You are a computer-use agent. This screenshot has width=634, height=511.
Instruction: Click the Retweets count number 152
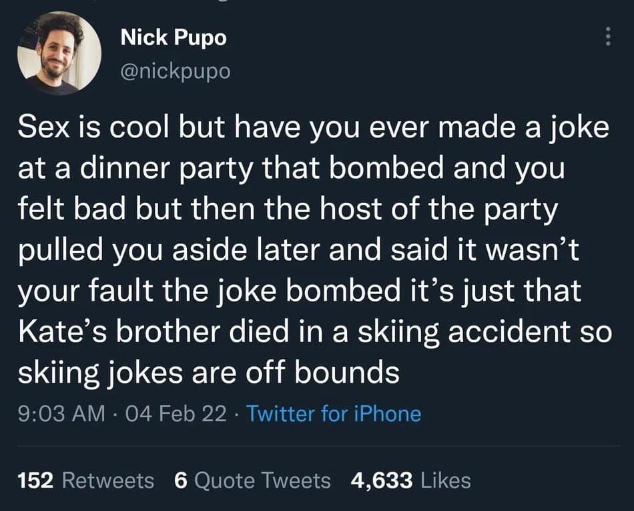(x=35, y=480)
